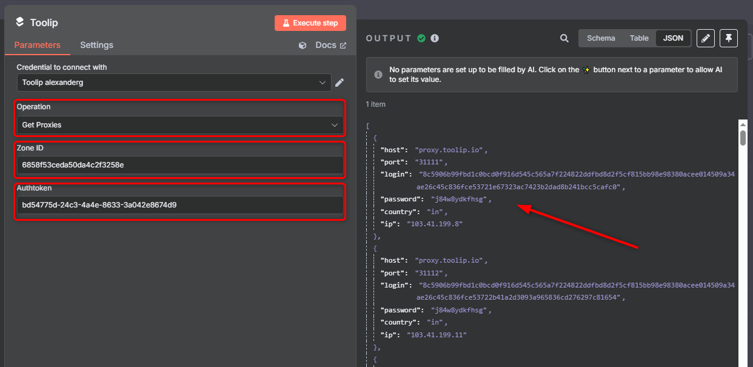Image resolution: width=753 pixels, height=367 pixels.
Task: Edit output with the pencil button
Action: [705, 38]
